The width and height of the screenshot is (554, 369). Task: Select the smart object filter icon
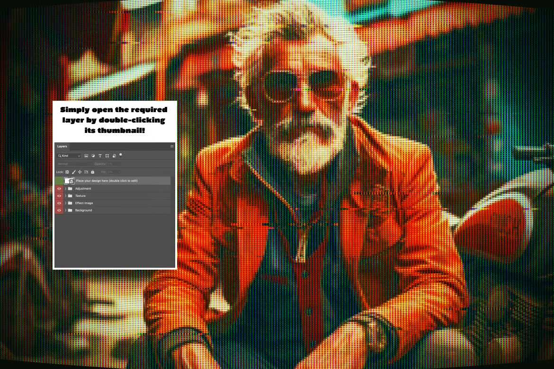114,156
